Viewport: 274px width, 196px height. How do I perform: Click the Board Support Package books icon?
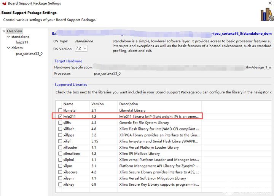pyautogui.click(x=266, y=14)
